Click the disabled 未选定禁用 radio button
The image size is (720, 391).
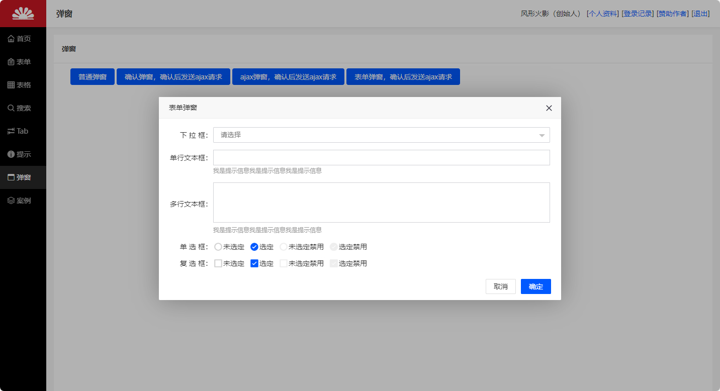[284, 247]
